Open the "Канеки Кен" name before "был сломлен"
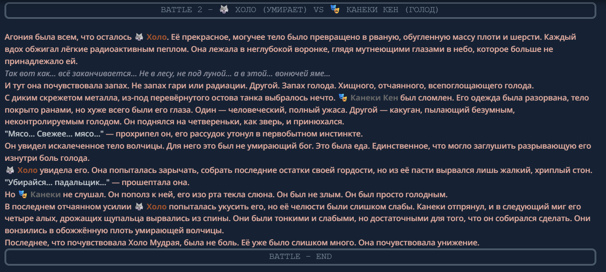The height and width of the screenshot is (272, 606). click(374, 98)
